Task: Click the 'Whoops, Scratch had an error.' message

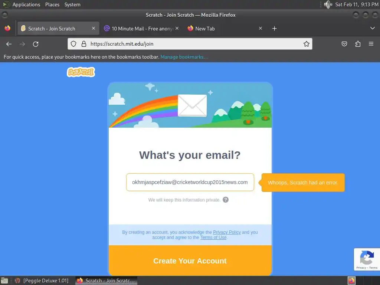Action: coord(303,183)
